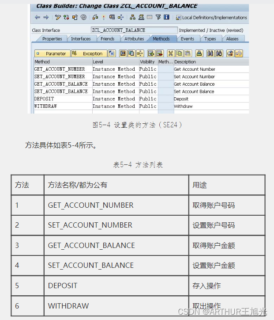
Task: Click the Source Code icon next to Exception
Action: pyautogui.click(x=112, y=53)
